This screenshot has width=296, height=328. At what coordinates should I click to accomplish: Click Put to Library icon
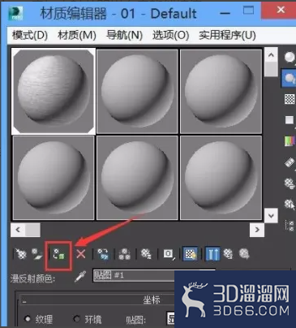tap(146, 254)
